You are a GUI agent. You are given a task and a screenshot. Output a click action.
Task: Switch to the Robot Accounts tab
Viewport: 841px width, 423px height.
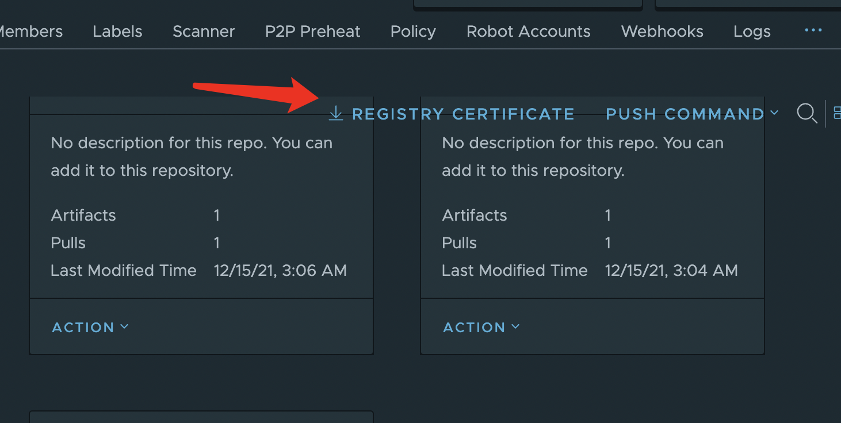click(528, 31)
